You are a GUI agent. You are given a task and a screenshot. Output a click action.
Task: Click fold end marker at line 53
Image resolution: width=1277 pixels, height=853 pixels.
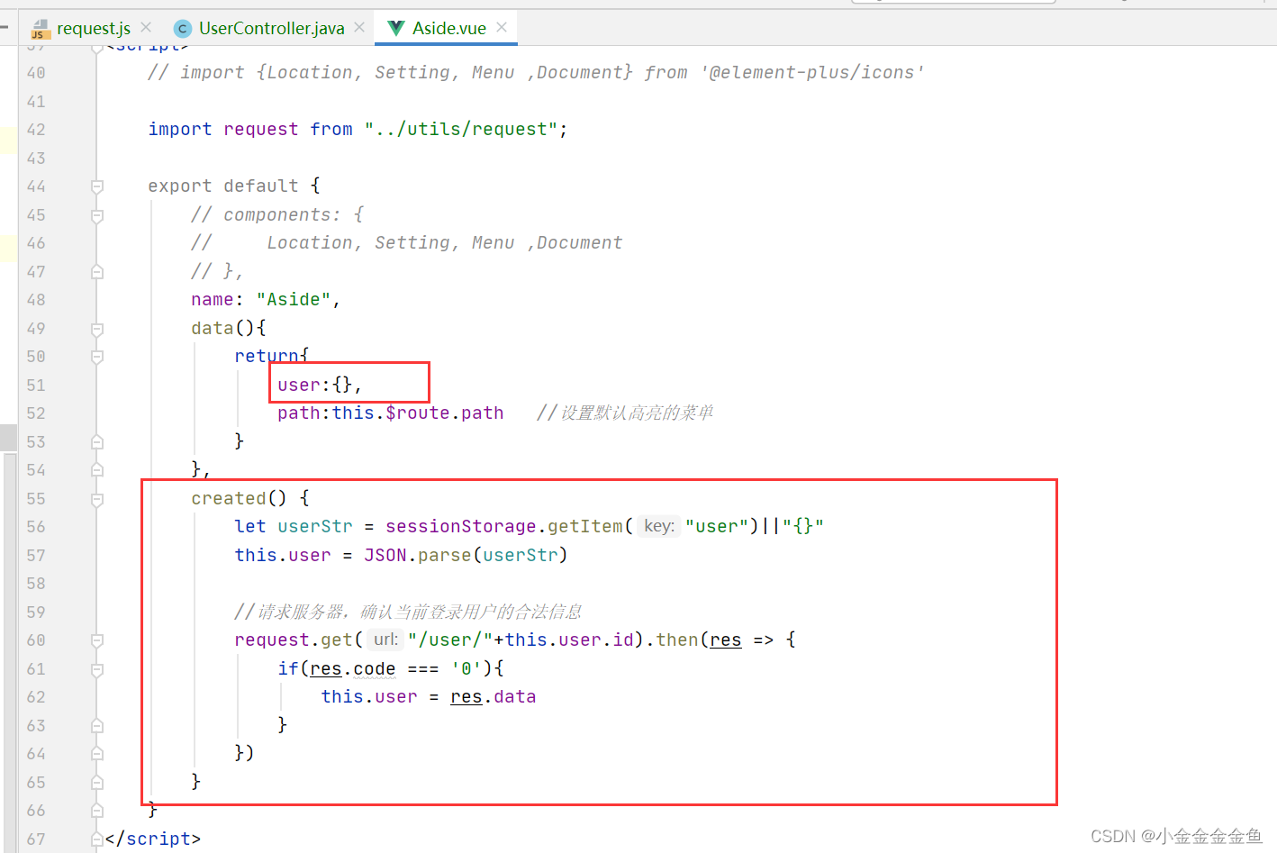[x=97, y=442]
